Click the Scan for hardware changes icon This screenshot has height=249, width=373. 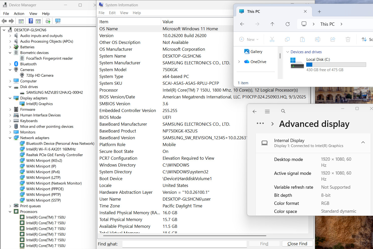click(x=58, y=21)
